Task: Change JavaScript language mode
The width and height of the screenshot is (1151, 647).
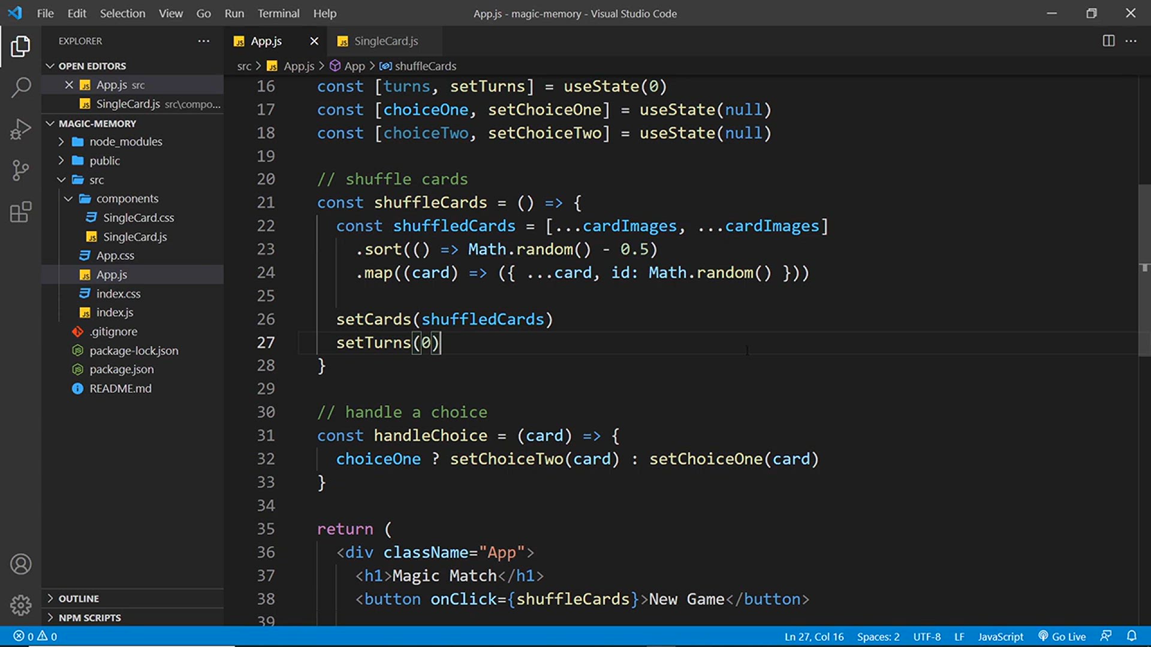Action: [x=1001, y=636]
